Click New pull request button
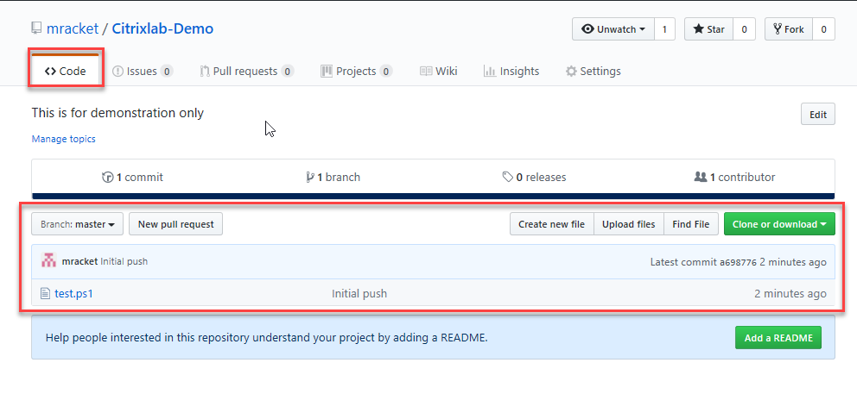857x394 pixels. click(x=176, y=224)
